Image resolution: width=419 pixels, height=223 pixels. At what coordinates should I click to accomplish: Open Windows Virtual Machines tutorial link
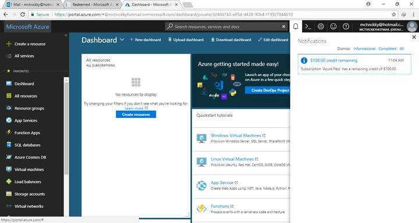[x=236, y=135]
